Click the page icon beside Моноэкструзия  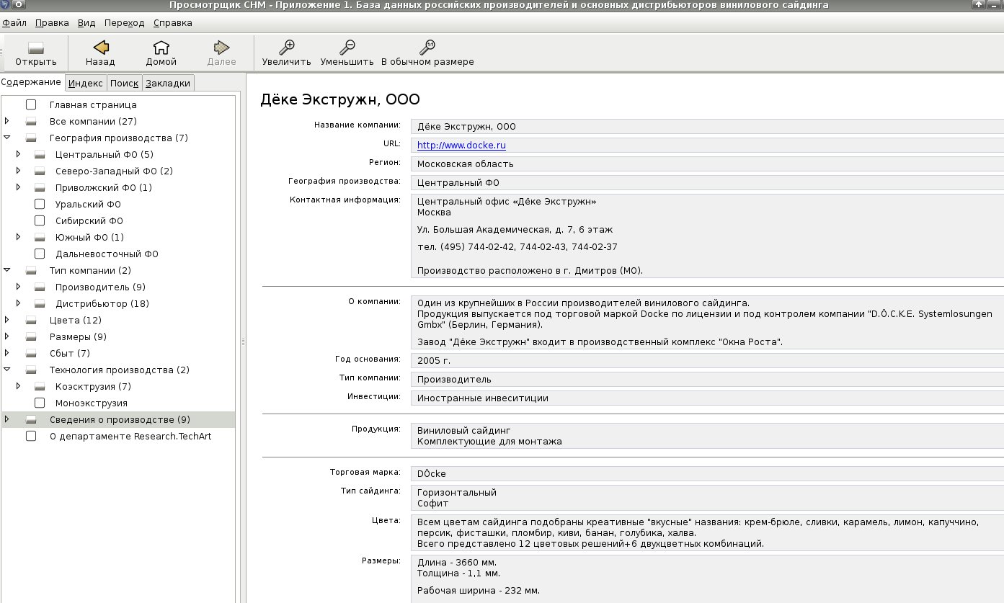tap(40, 403)
